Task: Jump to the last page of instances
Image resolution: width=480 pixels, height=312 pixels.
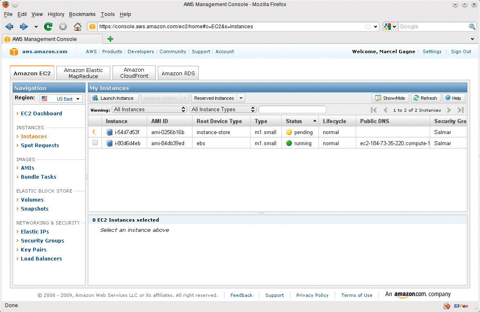Action: 460,110
